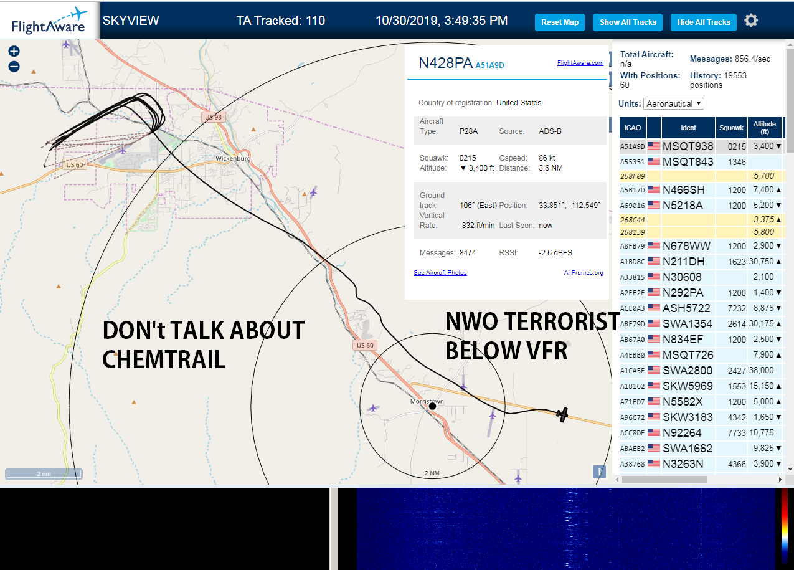This screenshot has width=794, height=570.
Task: Click the Reset Map button
Action: point(560,22)
